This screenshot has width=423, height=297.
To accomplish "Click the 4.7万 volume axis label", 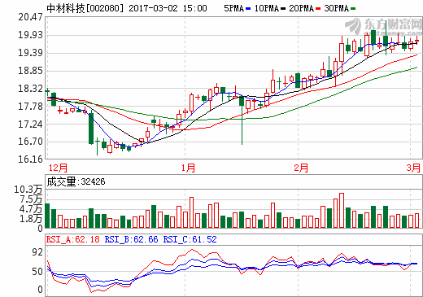I will click(x=31, y=209).
